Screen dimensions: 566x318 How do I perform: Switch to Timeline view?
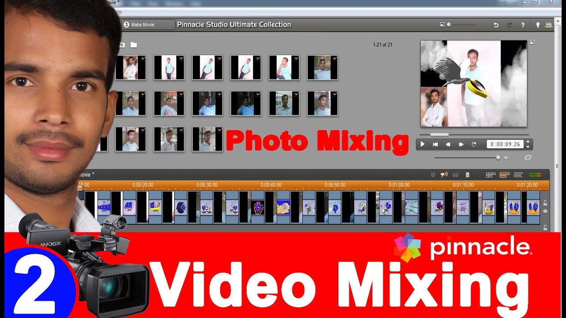coord(505,175)
